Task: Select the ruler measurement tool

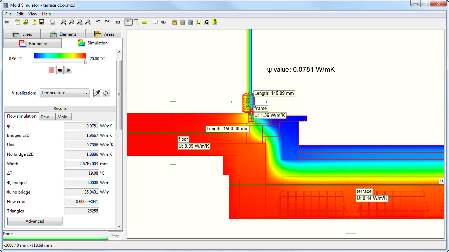Action: 145,22
